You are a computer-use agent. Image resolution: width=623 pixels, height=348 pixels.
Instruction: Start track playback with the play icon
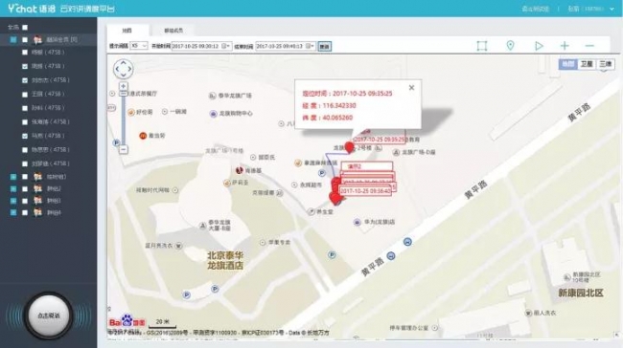(539, 46)
